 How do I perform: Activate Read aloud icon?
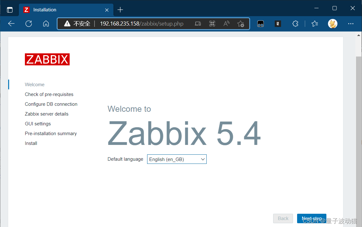(227, 24)
